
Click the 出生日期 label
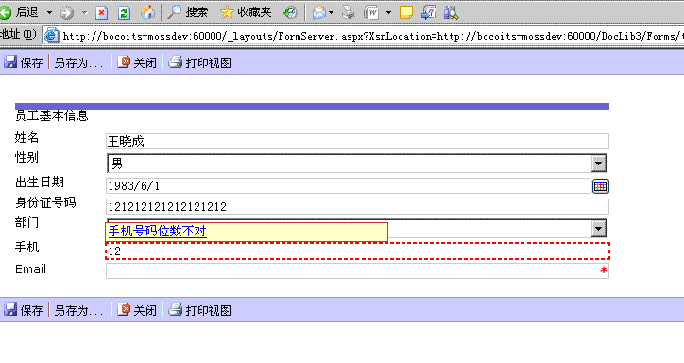pyautogui.click(x=40, y=181)
